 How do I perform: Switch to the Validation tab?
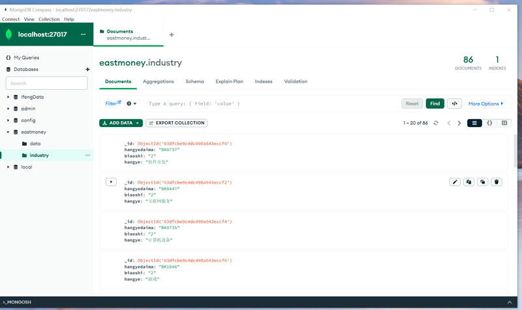click(x=296, y=81)
